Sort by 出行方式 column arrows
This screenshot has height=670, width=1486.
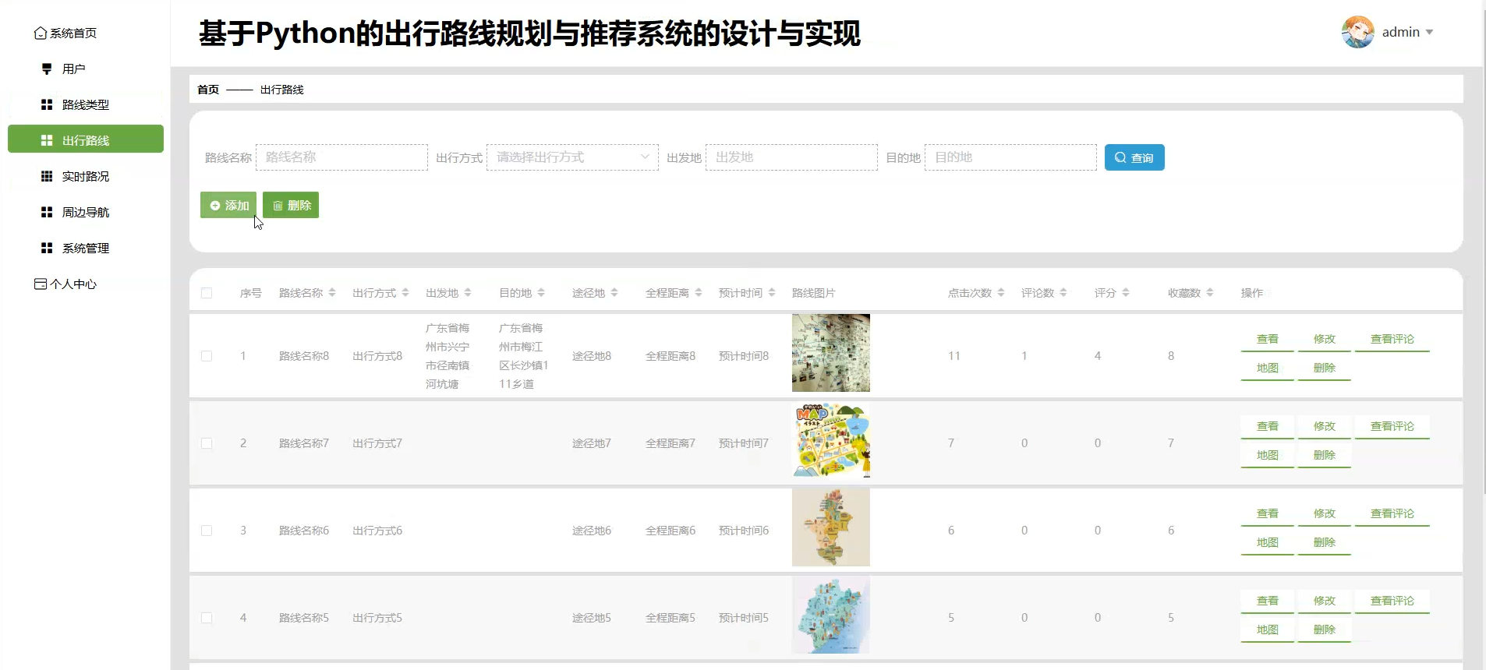405,293
